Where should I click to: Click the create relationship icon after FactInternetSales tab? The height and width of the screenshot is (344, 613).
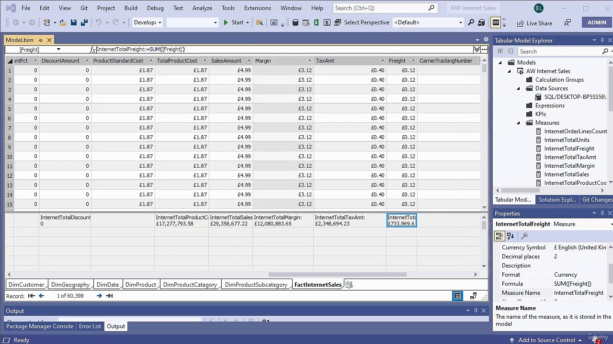tap(349, 285)
